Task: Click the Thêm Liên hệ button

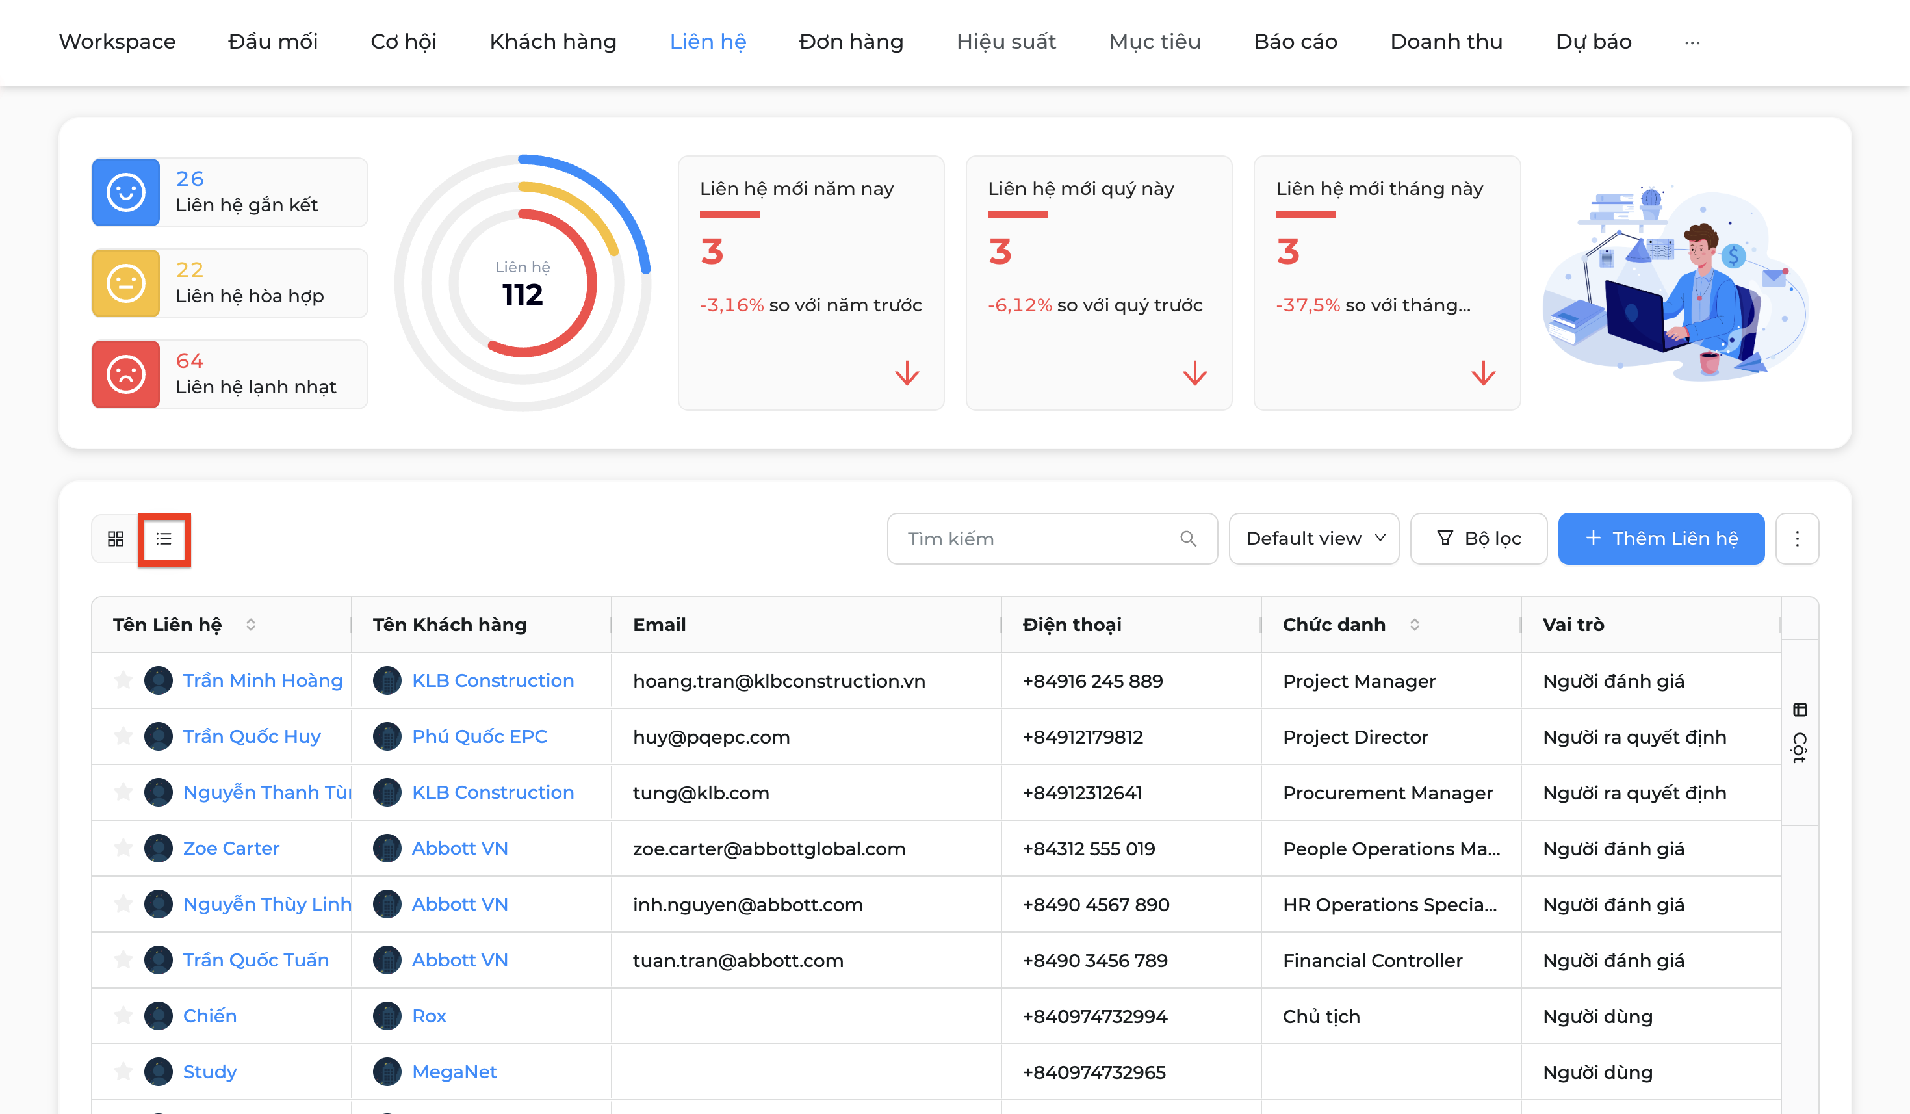Action: click(x=1660, y=539)
